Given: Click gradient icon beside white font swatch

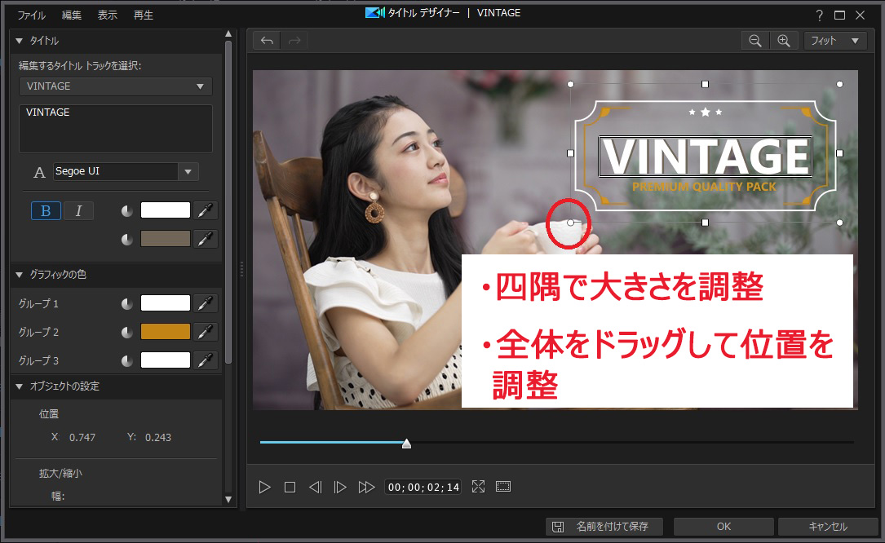Looking at the screenshot, I should pos(127,211).
